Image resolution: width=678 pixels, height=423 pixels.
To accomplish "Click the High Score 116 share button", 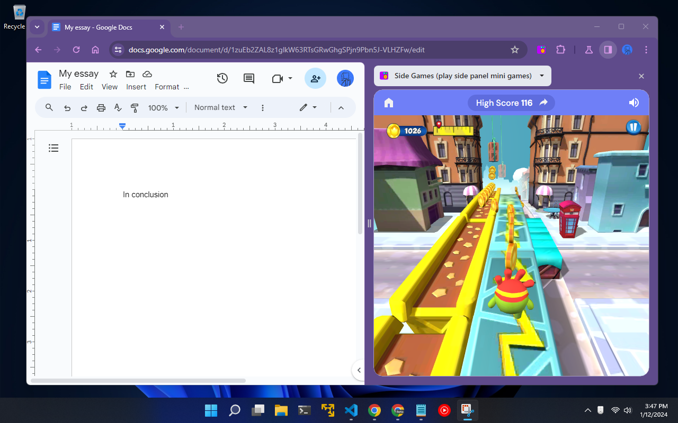I will tap(543, 103).
